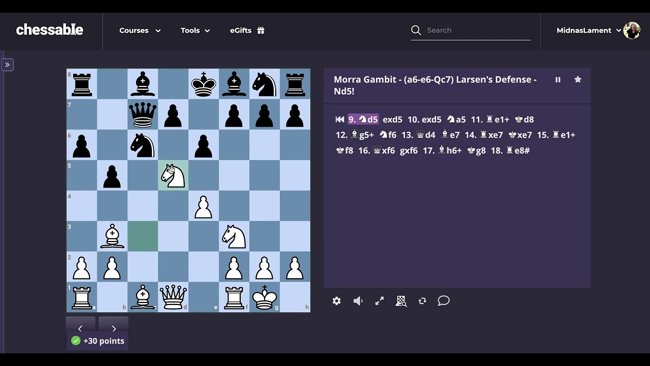Screen dimensions: 650x366
Task: Select move Na5 in notation
Action: [456, 119]
